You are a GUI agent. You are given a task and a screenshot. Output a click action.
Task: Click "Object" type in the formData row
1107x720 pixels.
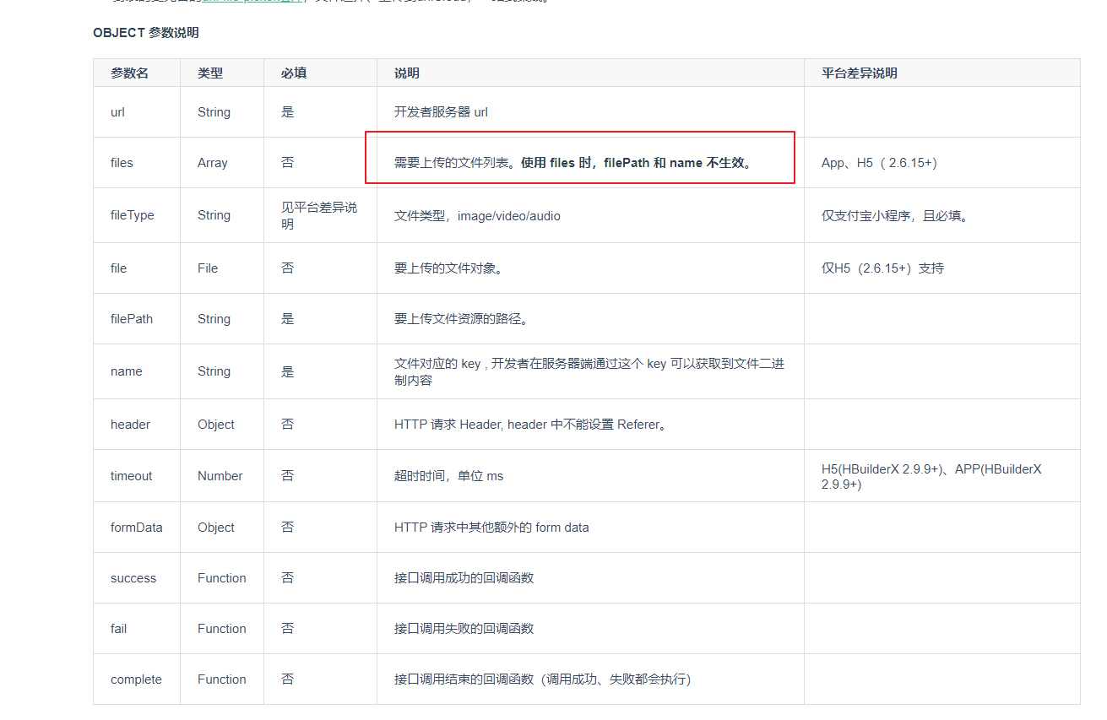[216, 528]
